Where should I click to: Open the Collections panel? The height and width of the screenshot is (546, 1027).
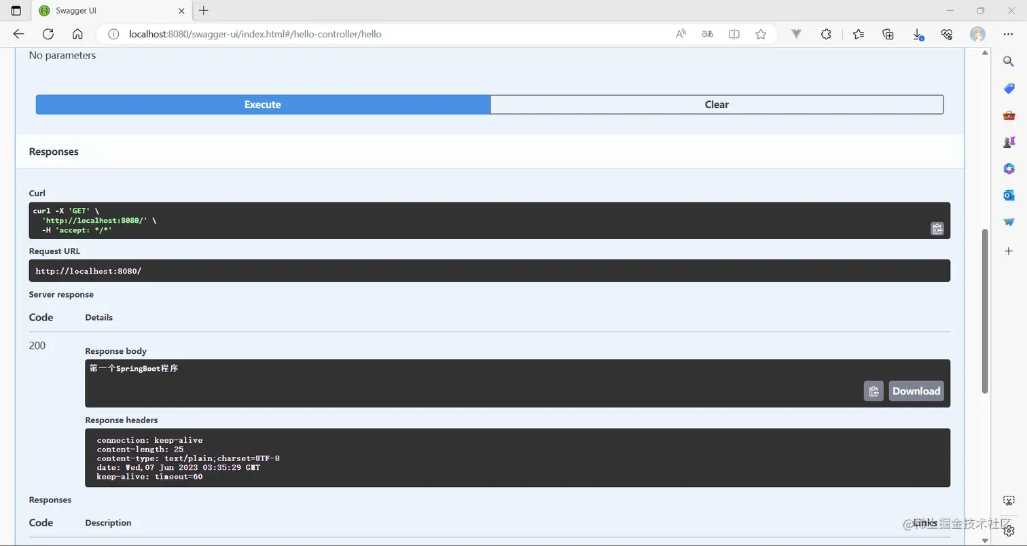[888, 34]
